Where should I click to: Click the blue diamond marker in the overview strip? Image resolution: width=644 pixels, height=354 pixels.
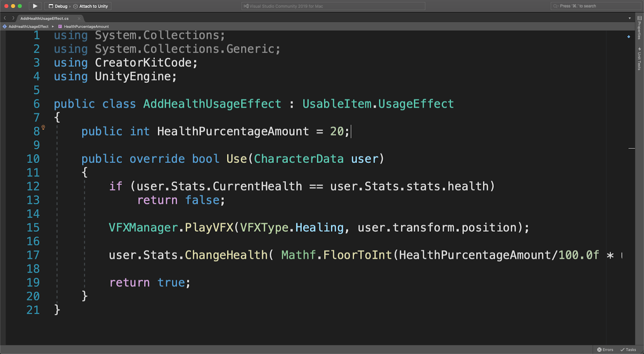[x=629, y=37]
